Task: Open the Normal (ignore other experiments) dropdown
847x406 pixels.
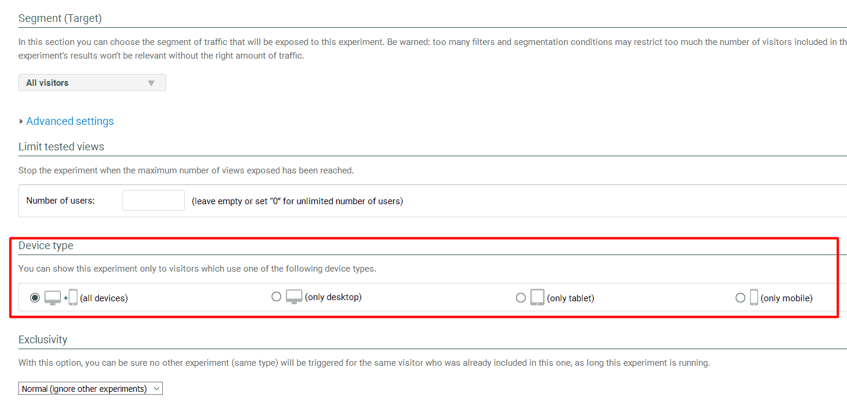Action: tap(90, 388)
